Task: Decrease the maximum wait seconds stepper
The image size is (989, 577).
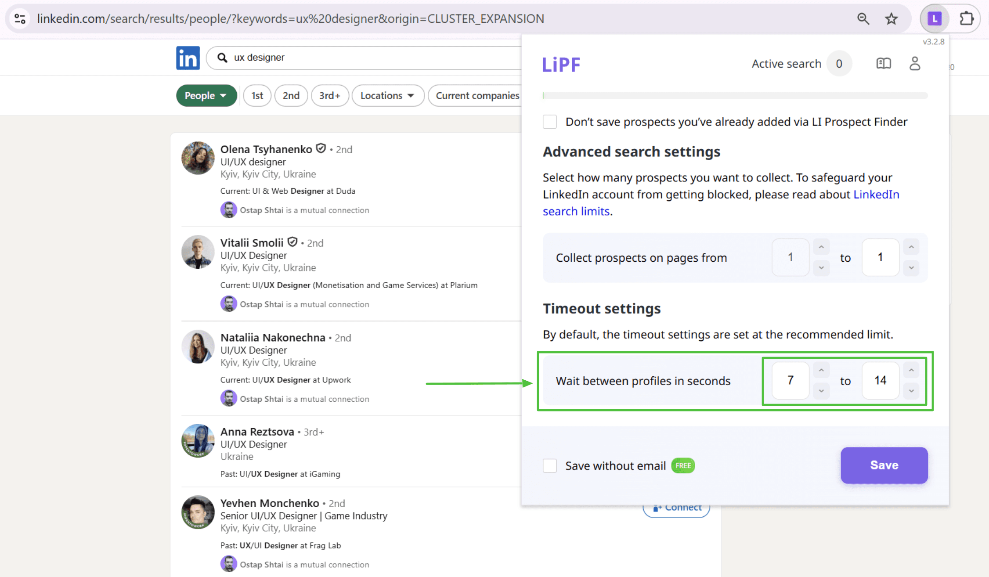Action: tap(911, 391)
